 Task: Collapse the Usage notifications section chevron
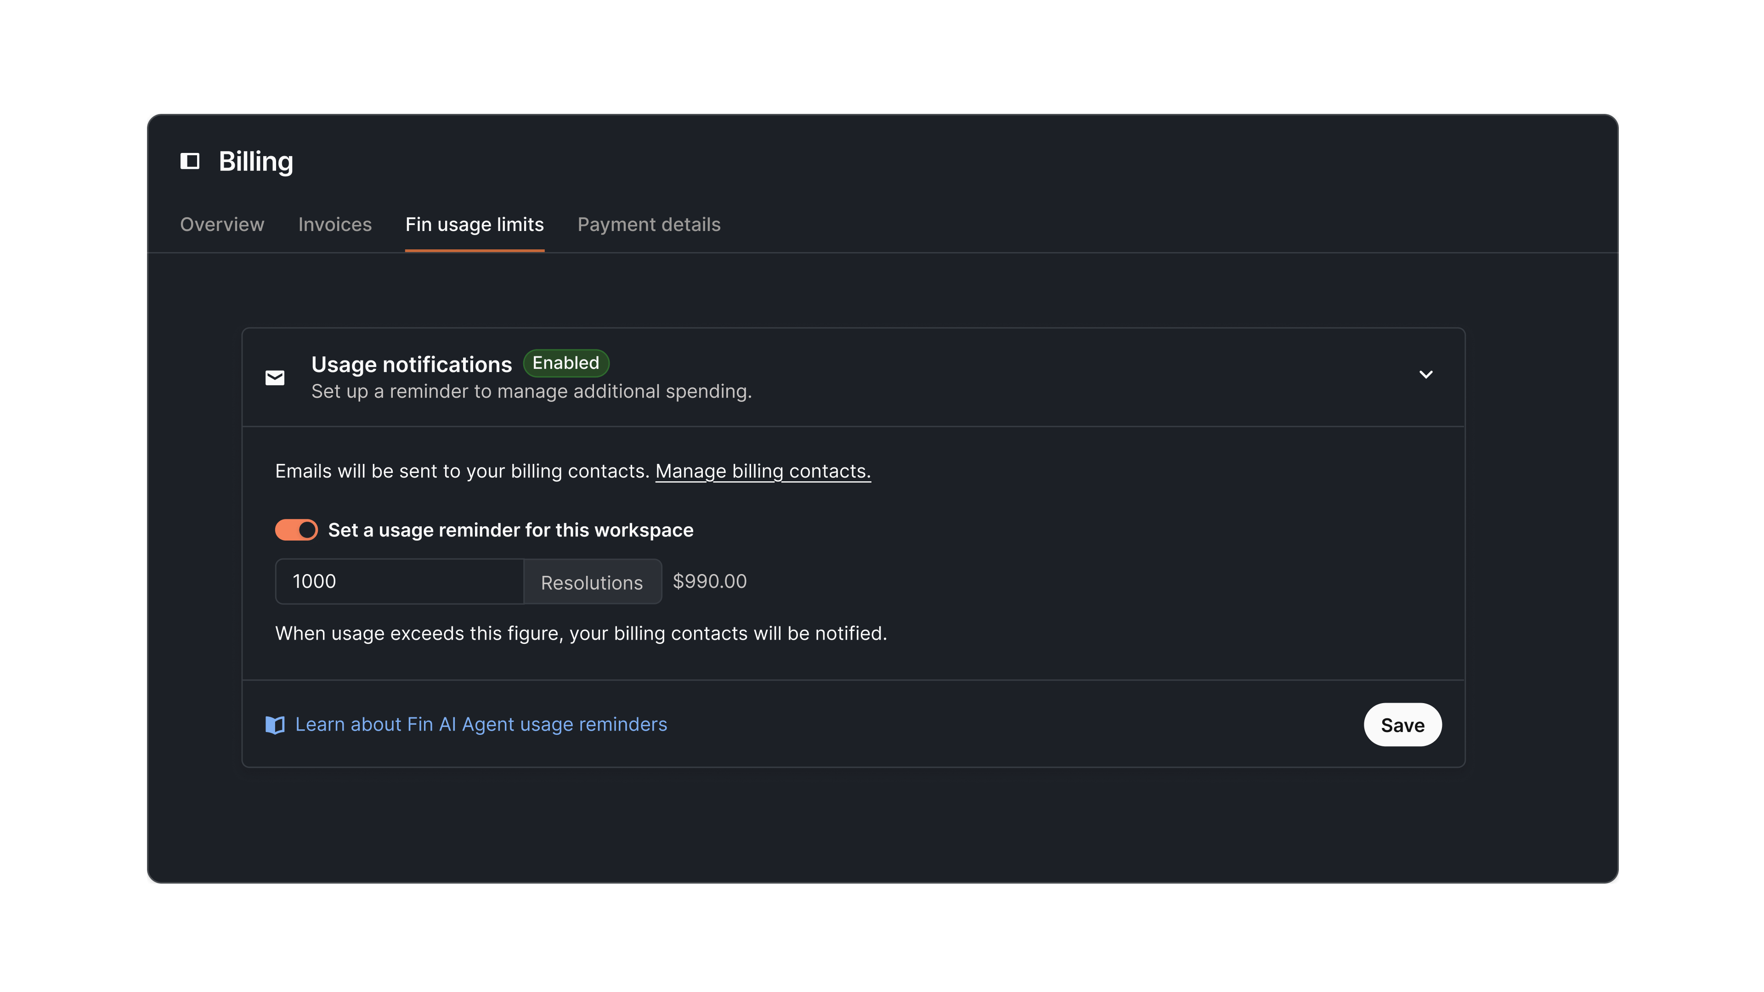pyautogui.click(x=1426, y=374)
